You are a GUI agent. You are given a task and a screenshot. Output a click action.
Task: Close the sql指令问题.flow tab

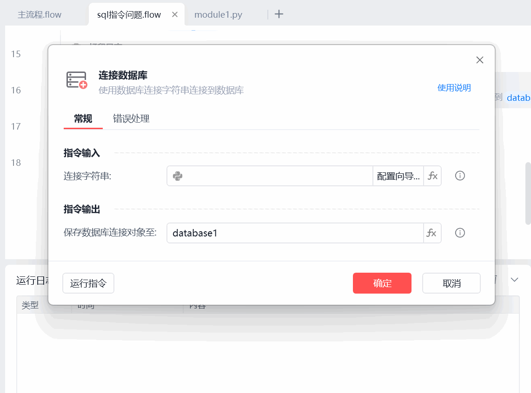coord(175,14)
